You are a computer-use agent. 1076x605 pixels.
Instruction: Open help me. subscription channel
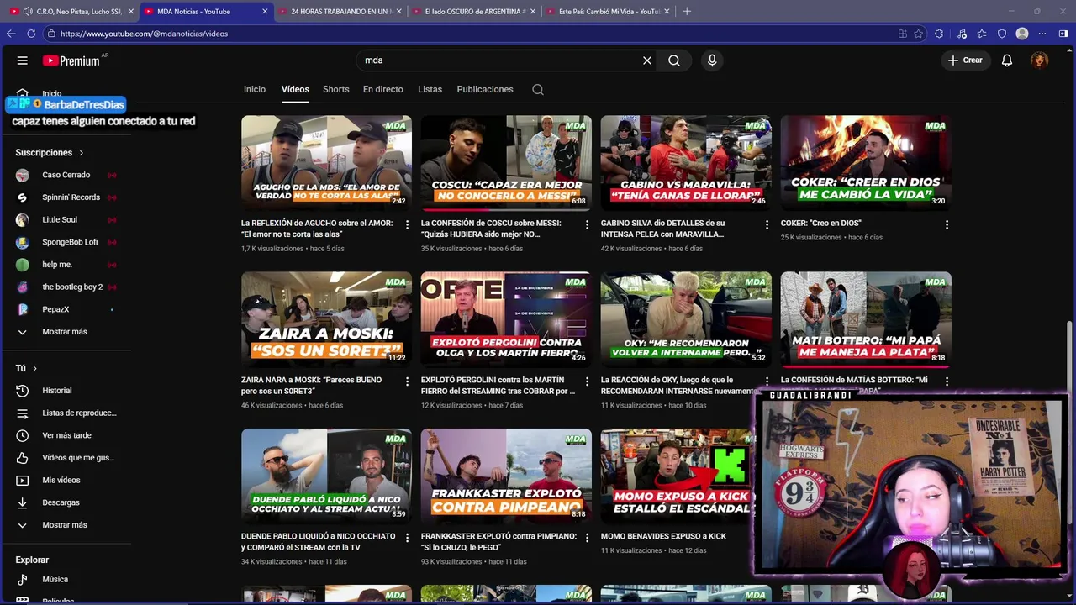(x=66, y=265)
